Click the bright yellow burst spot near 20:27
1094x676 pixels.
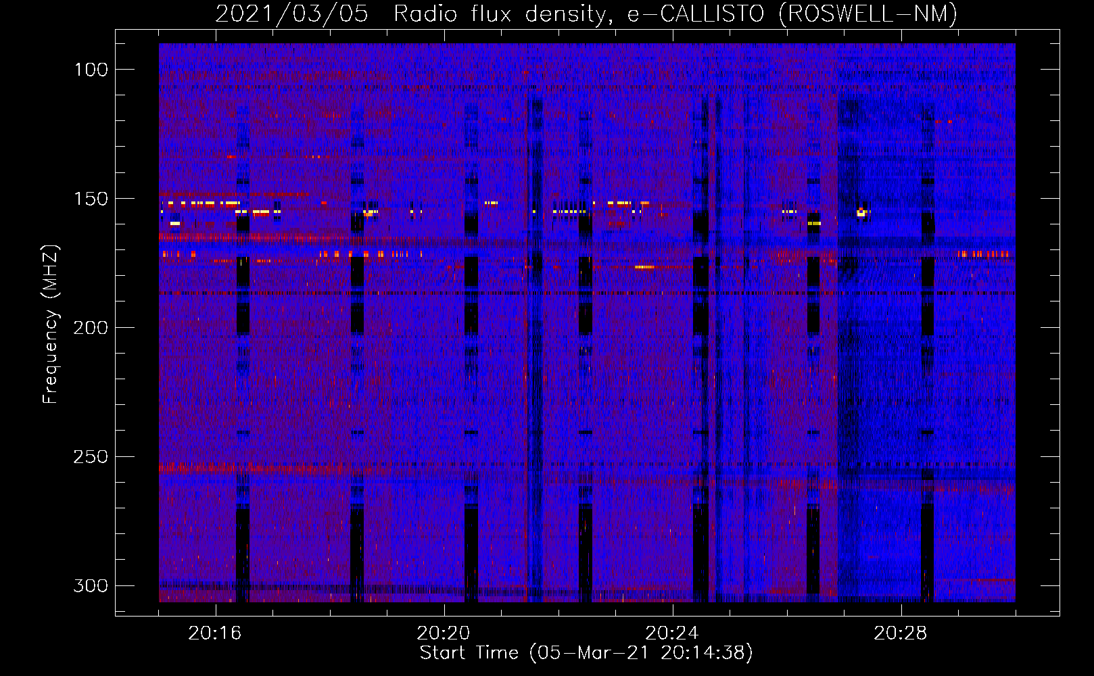[861, 212]
